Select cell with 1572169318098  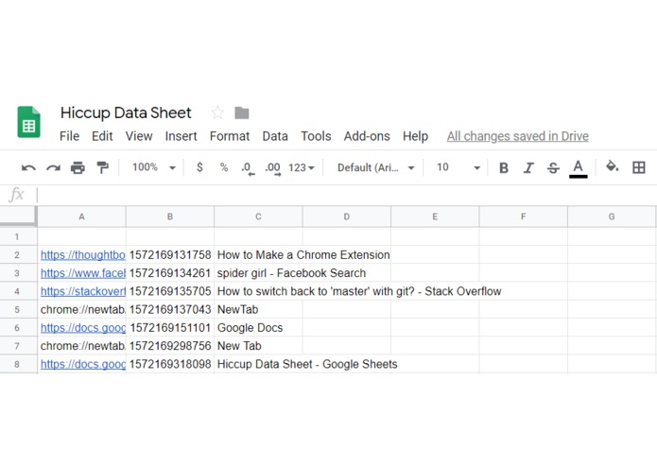pos(170,364)
